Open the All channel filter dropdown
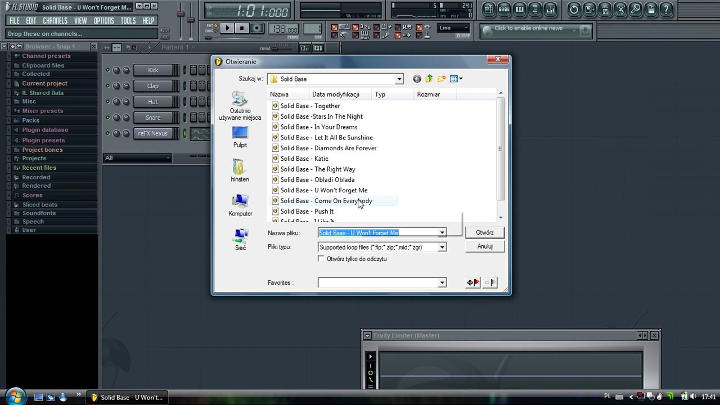 pyautogui.click(x=137, y=158)
